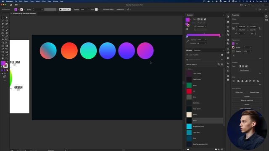
Task: Click the Flip Horizontal icon in Transform
Action: click(252, 34)
